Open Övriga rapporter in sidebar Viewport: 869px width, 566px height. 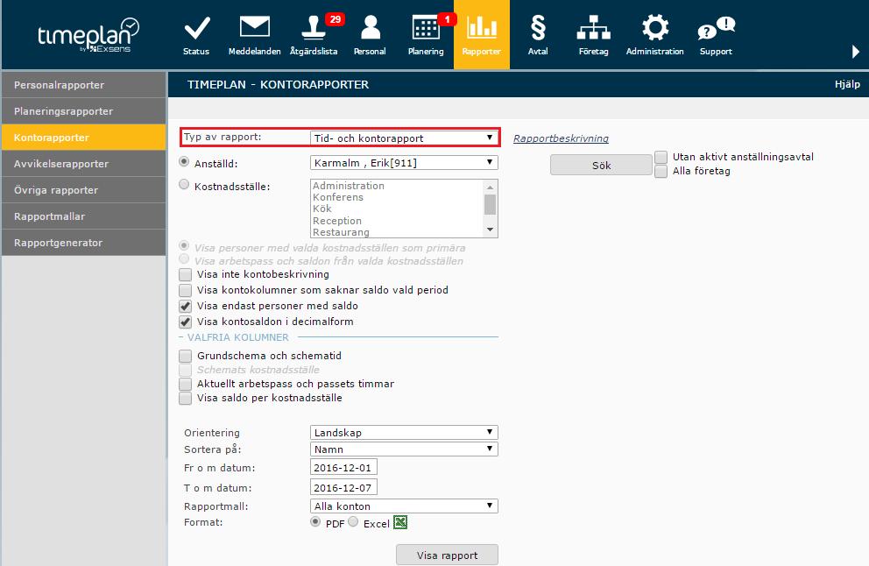(84, 189)
